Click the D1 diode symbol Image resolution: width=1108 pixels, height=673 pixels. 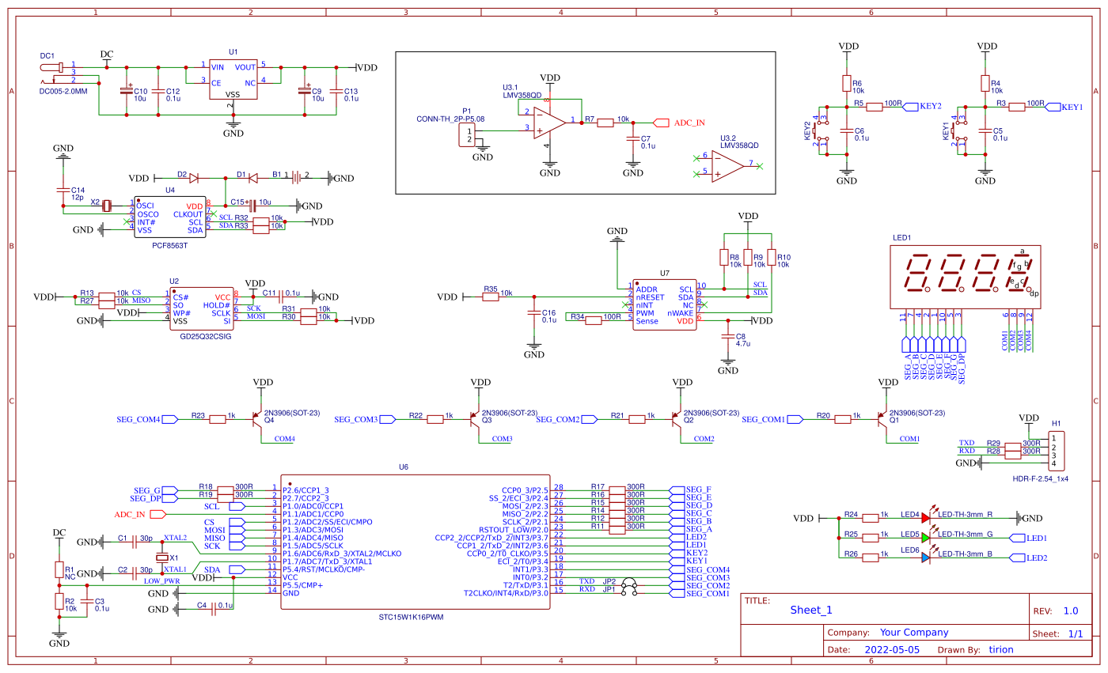tap(255, 178)
